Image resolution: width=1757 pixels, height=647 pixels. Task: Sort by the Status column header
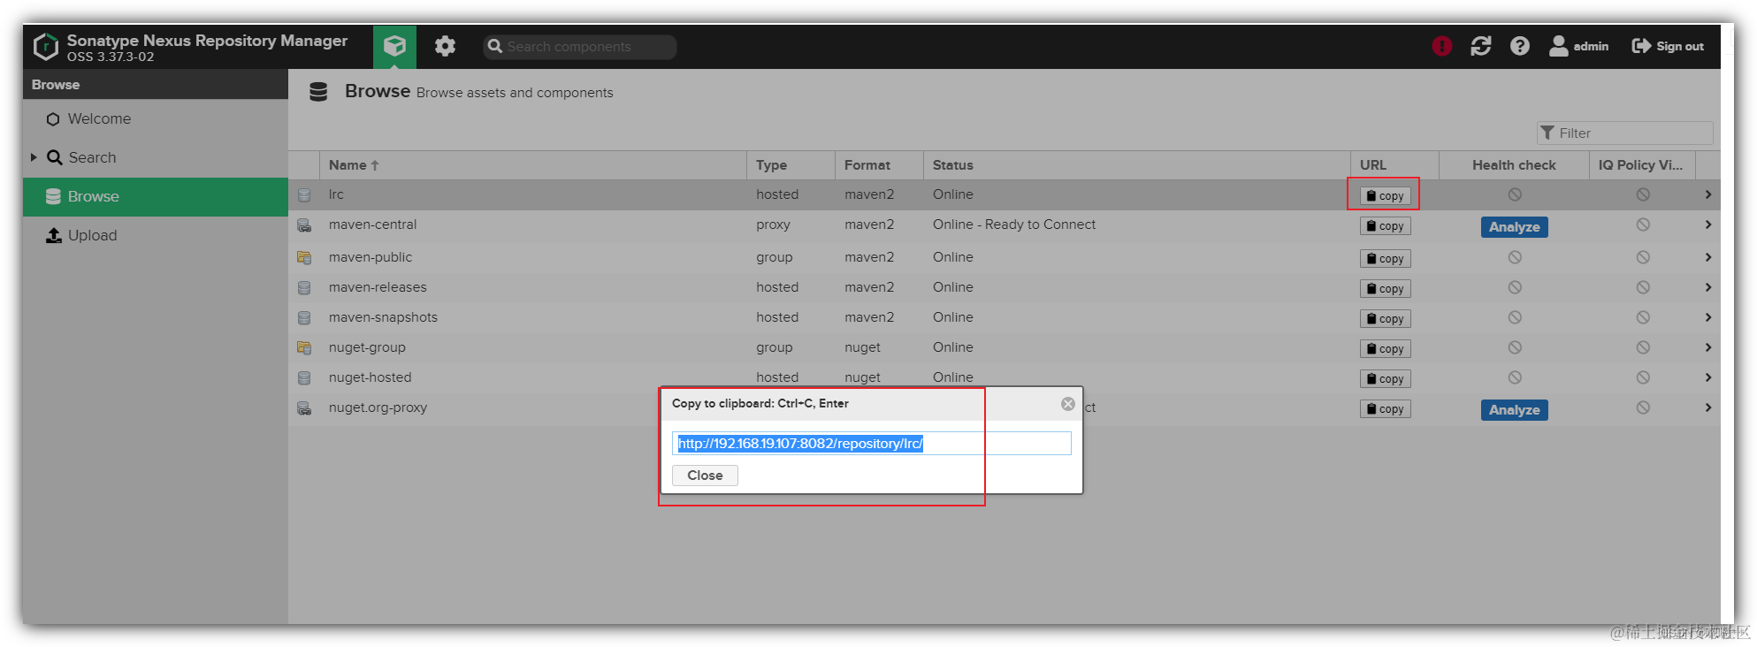coord(1137,165)
